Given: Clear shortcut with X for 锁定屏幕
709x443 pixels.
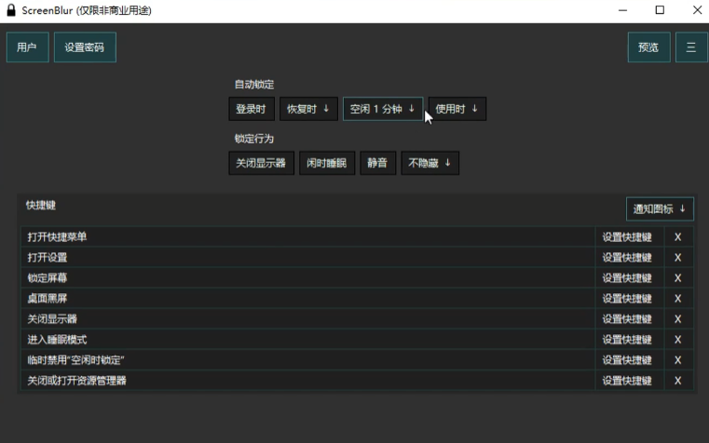Looking at the screenshot, I should pos(677,278).
